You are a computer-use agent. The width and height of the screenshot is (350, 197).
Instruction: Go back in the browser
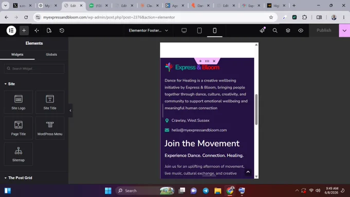coord(7,17)
